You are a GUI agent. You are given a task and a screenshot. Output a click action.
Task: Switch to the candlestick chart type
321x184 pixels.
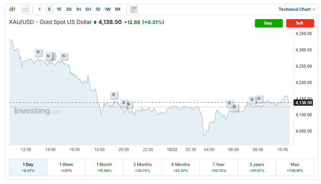click(x=13, y=9)
